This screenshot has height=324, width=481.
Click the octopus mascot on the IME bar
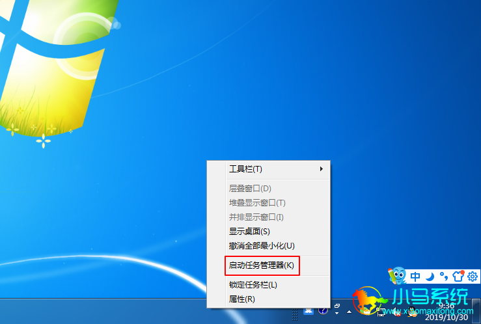397,276
